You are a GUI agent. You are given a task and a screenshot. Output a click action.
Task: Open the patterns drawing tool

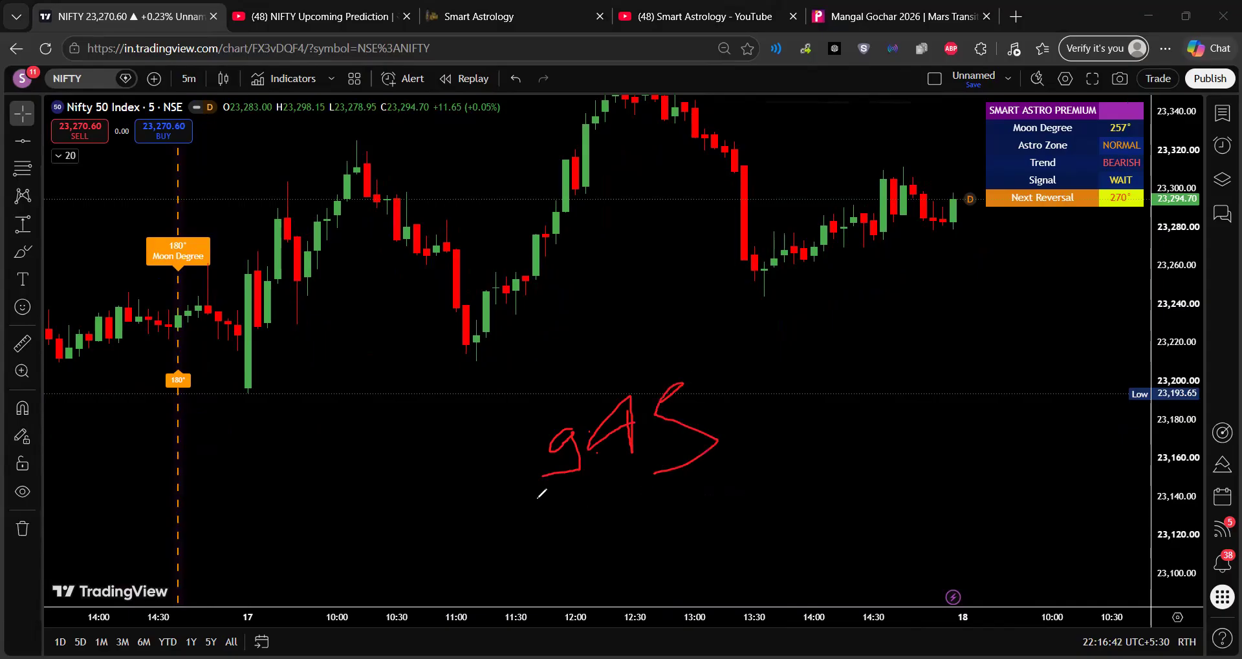coord(23,196)
